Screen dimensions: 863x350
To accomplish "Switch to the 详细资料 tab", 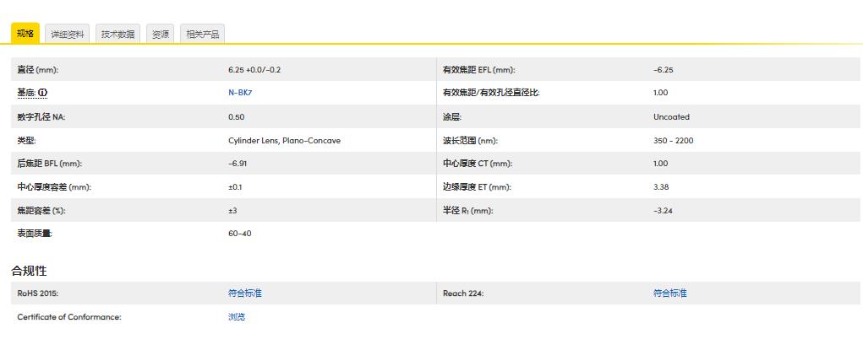I will [x=67, y=34].
